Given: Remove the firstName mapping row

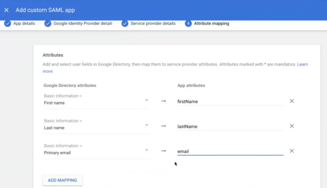Looking at the screenshot, I should coord(292,101).
